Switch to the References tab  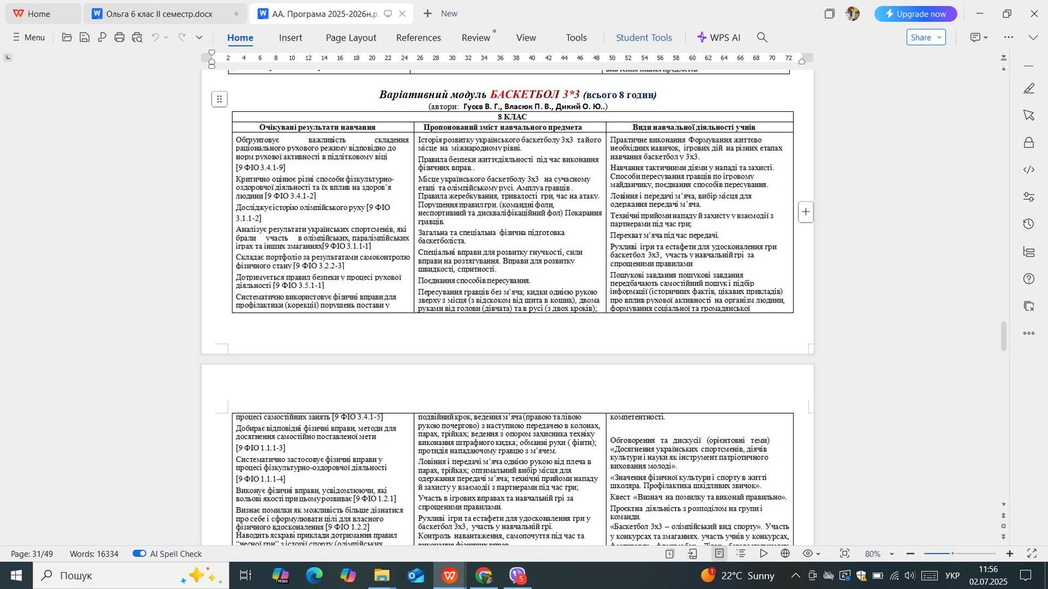(x=419, y=37)
